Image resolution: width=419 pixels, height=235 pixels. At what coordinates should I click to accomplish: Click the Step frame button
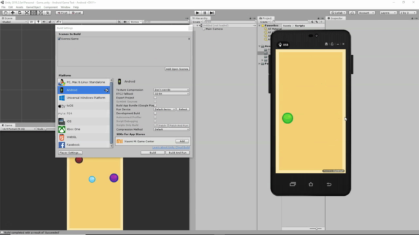pyautogui.click(x=211, y=13)
